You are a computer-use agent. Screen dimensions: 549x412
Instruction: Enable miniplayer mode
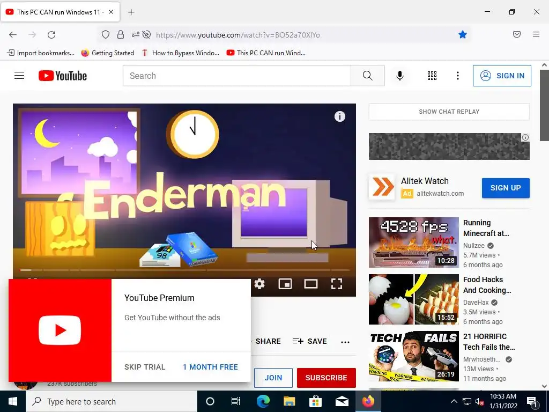point(285,284)
